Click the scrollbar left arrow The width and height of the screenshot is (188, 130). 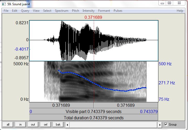(x=67, y=125)
